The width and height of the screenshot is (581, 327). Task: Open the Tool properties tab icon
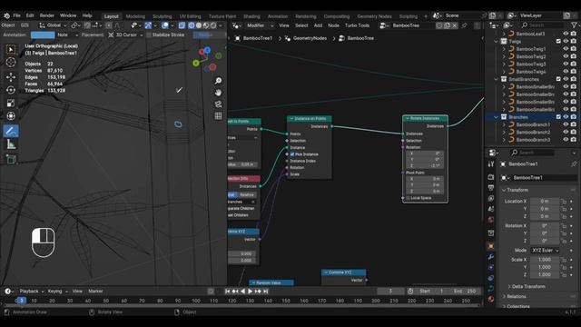pos(491,164)
